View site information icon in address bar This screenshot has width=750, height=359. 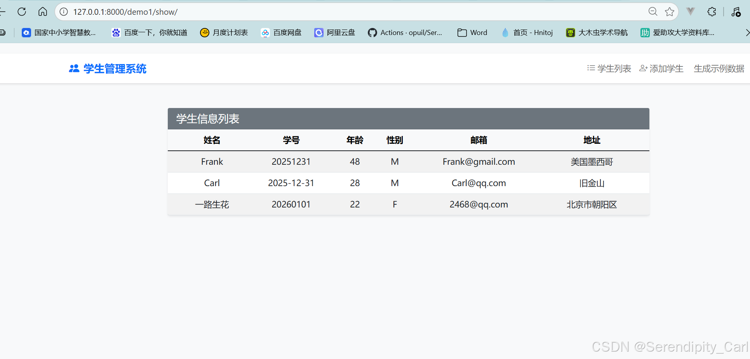point(64,12)
